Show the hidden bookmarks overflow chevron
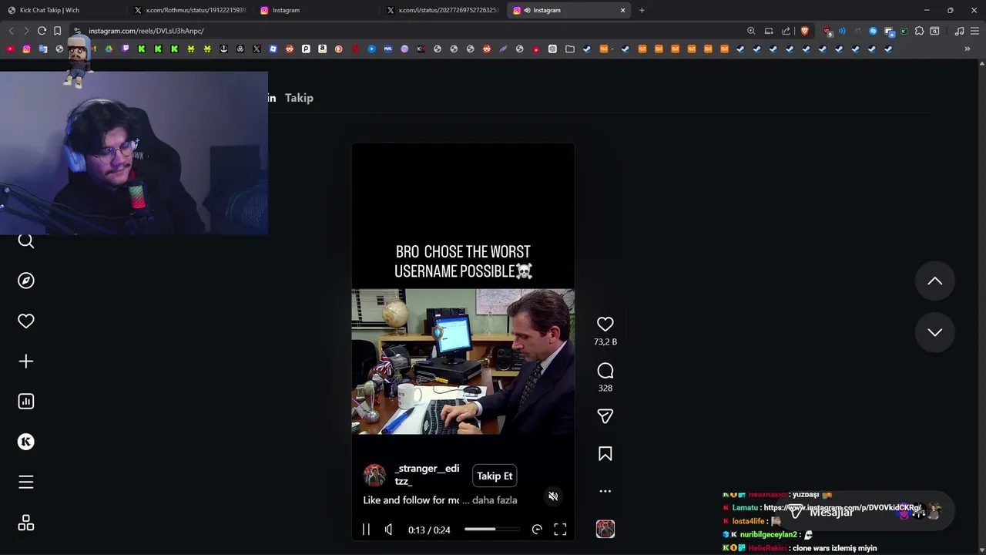Screen dimensions: 986x555 click(968, 49)
